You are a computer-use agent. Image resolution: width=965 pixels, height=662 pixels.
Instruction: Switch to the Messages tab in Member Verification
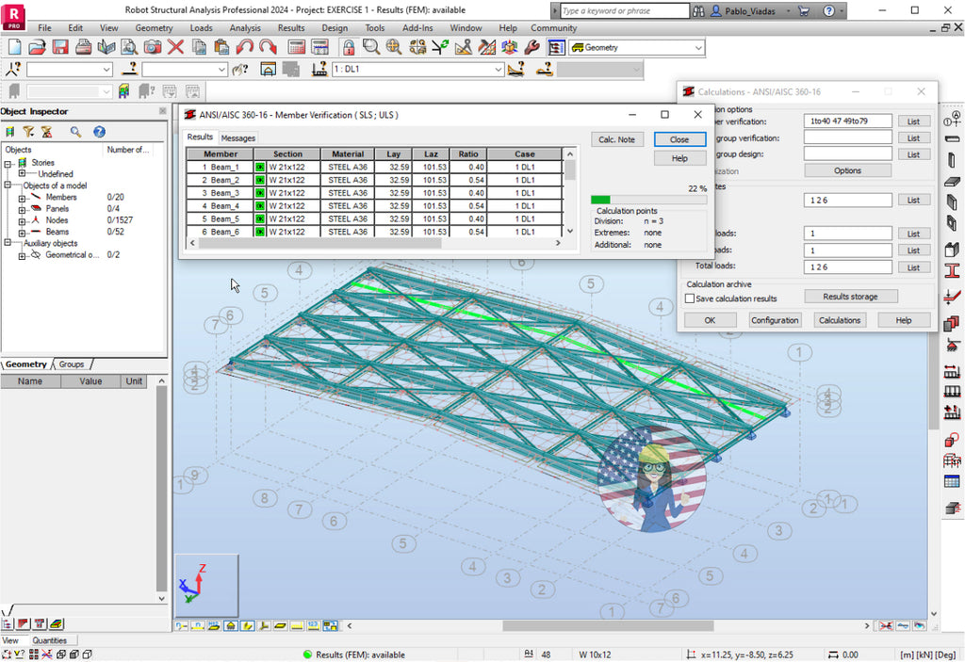coord(237,137)
